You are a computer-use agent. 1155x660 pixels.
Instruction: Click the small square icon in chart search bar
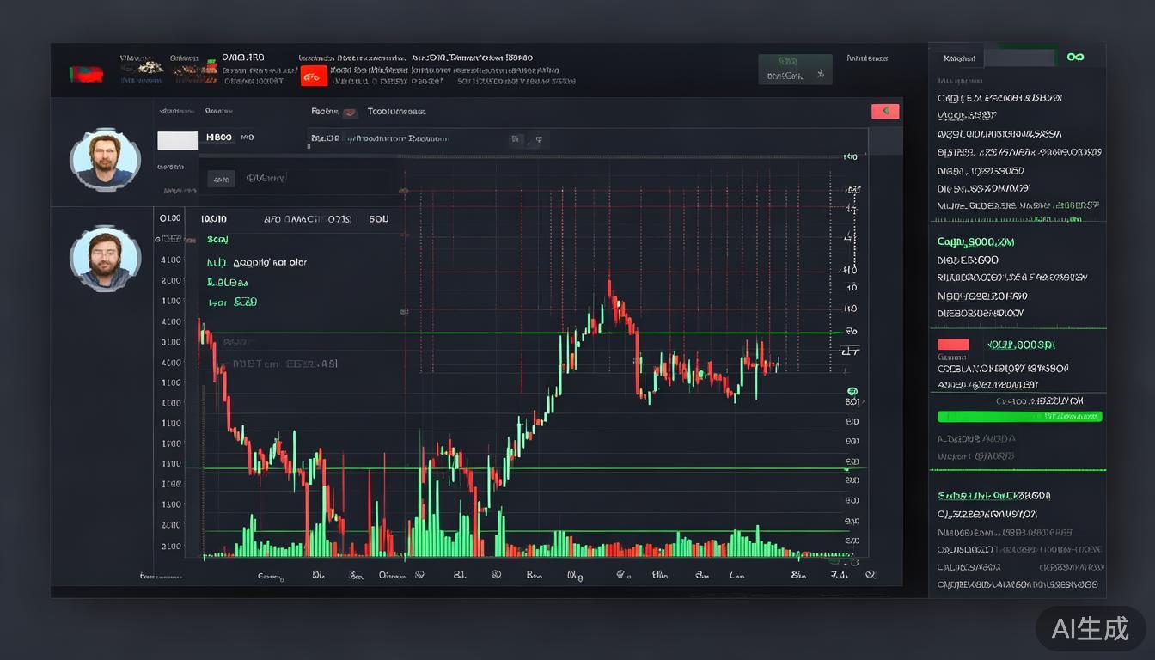pos(516,139)
